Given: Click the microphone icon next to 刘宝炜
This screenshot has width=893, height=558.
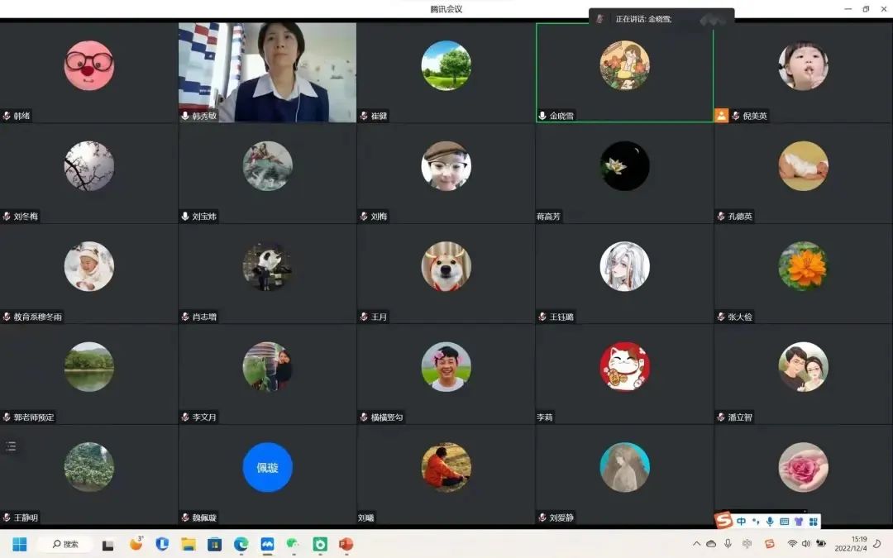Looking at the screenshot, I should coord(185,217).
